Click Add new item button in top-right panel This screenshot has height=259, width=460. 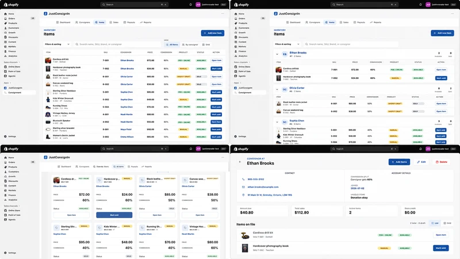[442, 33]
